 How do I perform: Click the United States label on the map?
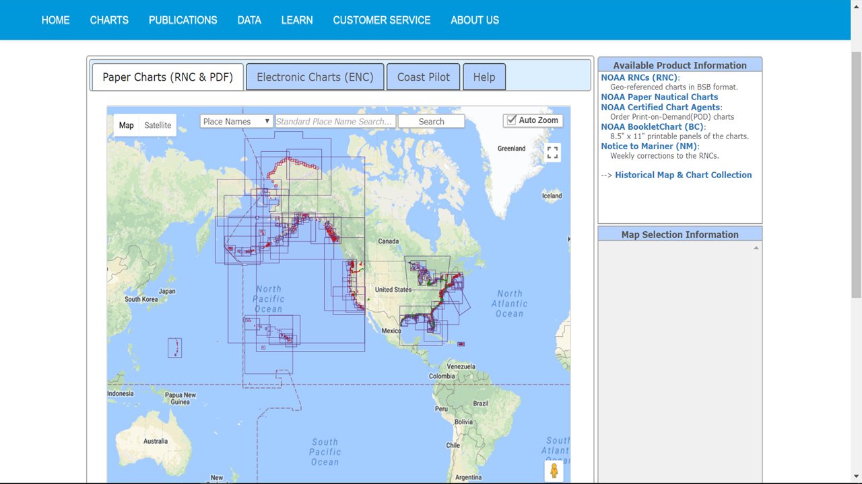pyautogui.click(x=393, y=290)
